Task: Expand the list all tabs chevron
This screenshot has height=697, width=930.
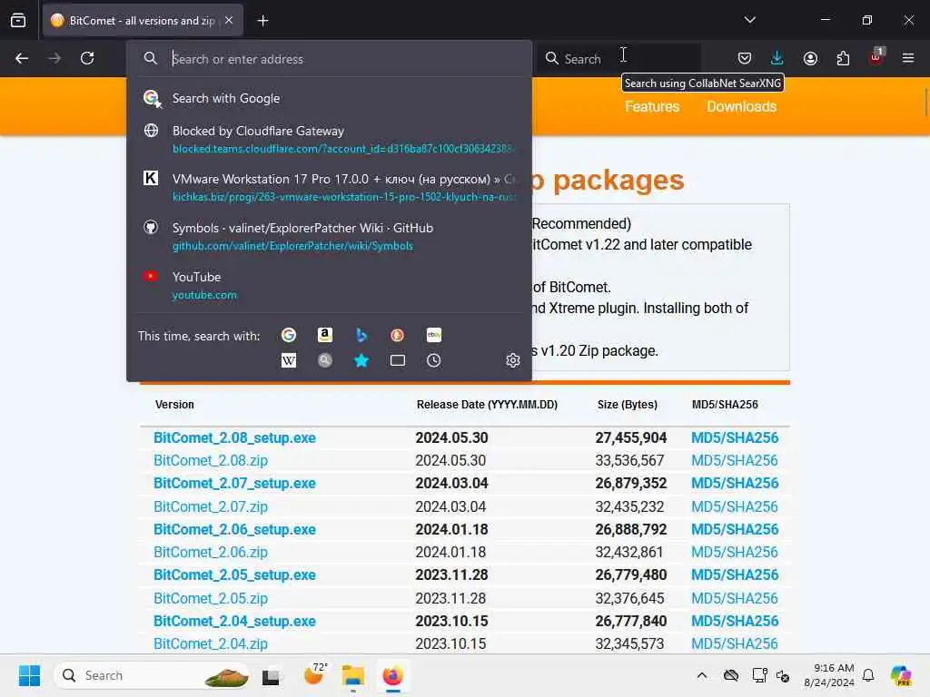Action: pos(749,20)
